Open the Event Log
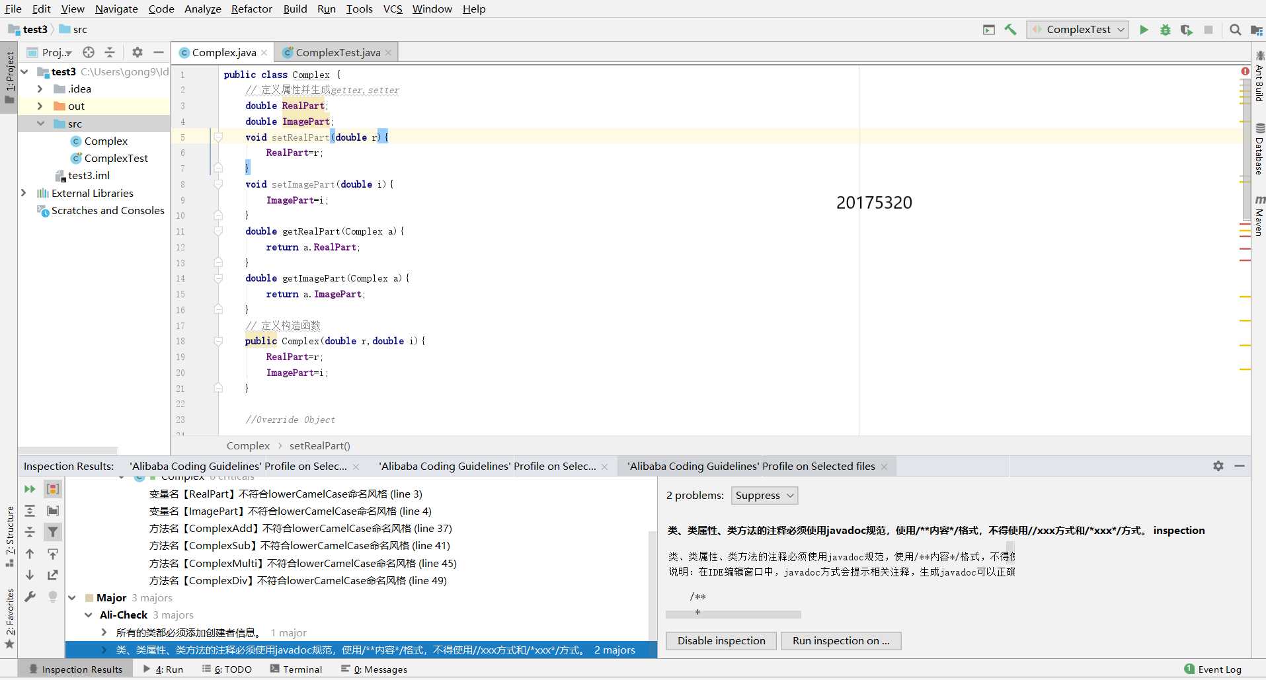Image resolution: width=1266 pixels, height=680 pixels. (x=1212, y=669)
